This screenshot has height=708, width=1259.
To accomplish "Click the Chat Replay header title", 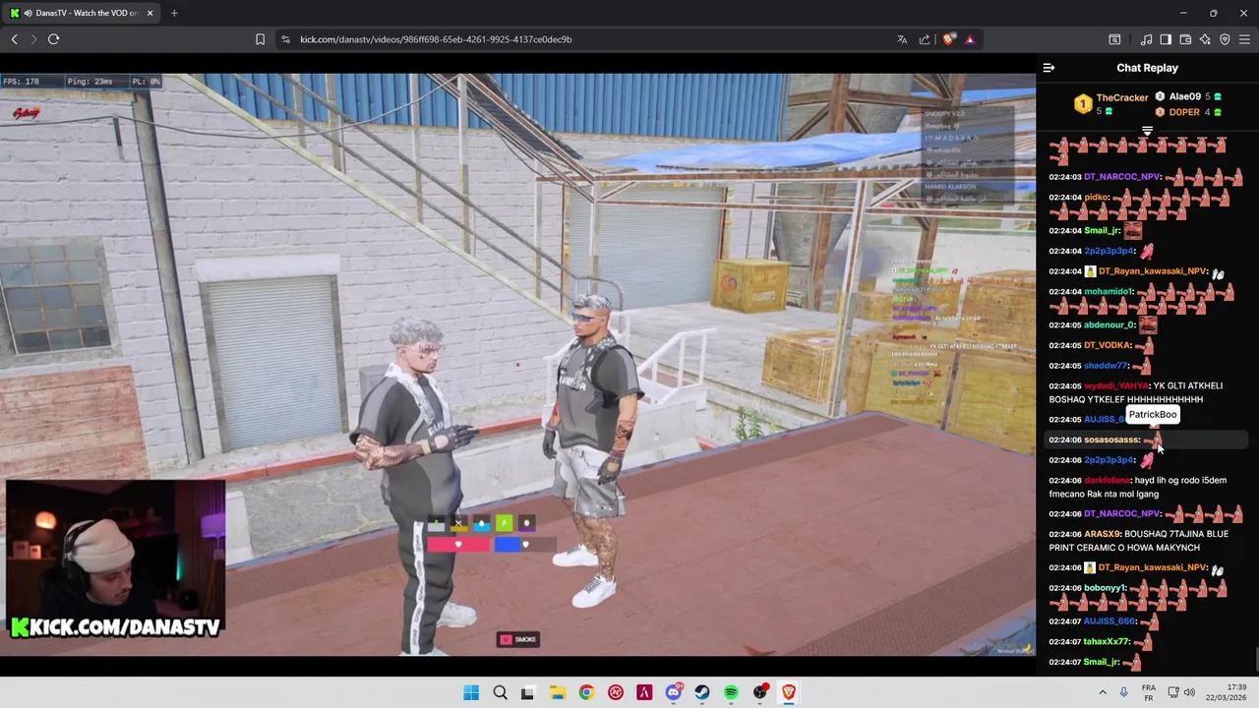I will coord(1147,68).
